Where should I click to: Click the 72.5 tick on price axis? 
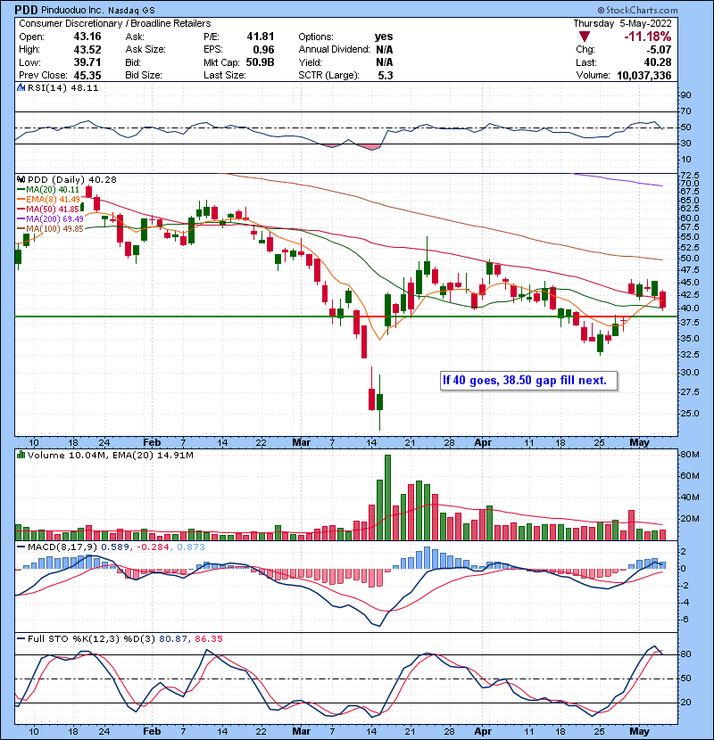click(691, 176)
